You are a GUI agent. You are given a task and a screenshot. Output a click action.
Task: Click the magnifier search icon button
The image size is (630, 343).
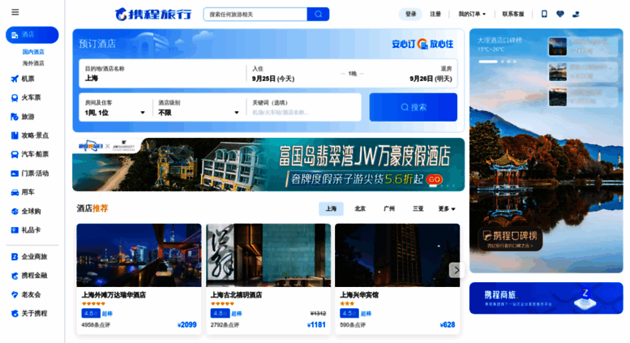click(x=318, y=14)
